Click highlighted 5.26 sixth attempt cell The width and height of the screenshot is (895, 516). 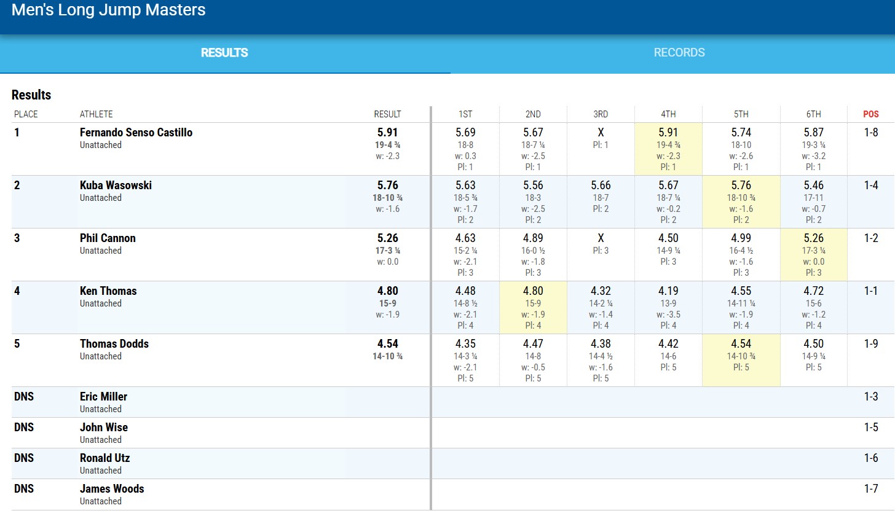(x=813, y=238)
